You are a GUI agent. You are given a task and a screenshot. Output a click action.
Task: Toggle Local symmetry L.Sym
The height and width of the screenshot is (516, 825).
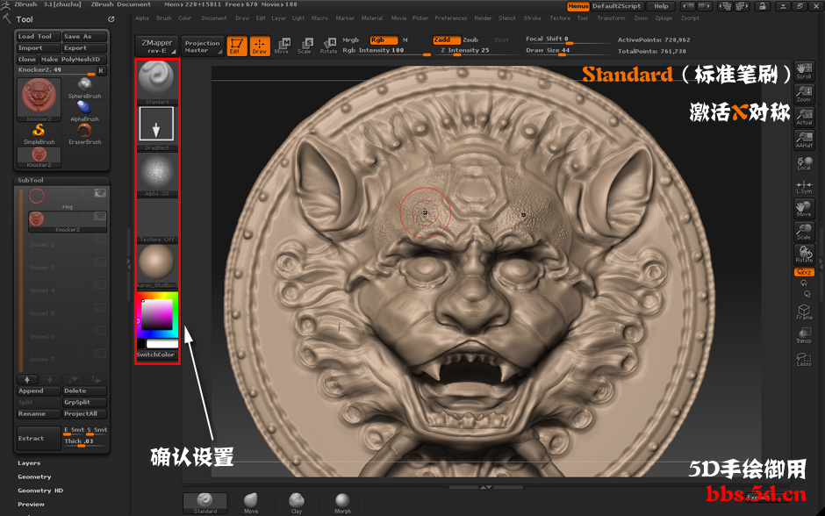point(804,186)
